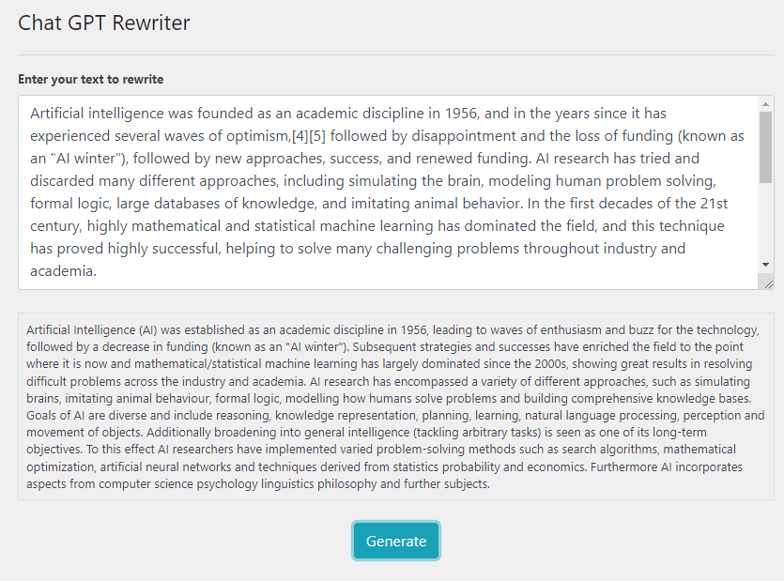Click the textarea scrollbar down arrow
784x581 pixels.
766,266
